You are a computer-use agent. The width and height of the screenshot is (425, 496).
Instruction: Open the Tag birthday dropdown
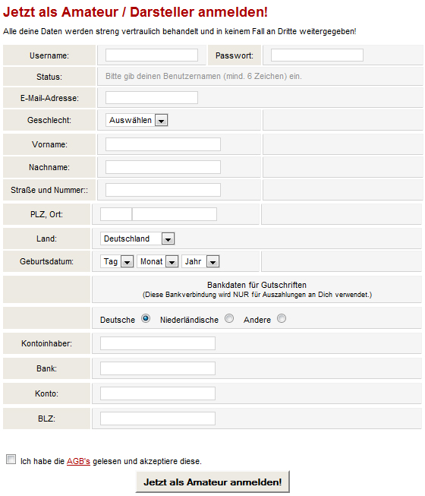coord(117,261)
